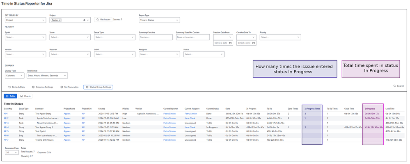This screenshot has width=410, height=164.
Task: Open issue link AP-2
Action: [6, 118]
